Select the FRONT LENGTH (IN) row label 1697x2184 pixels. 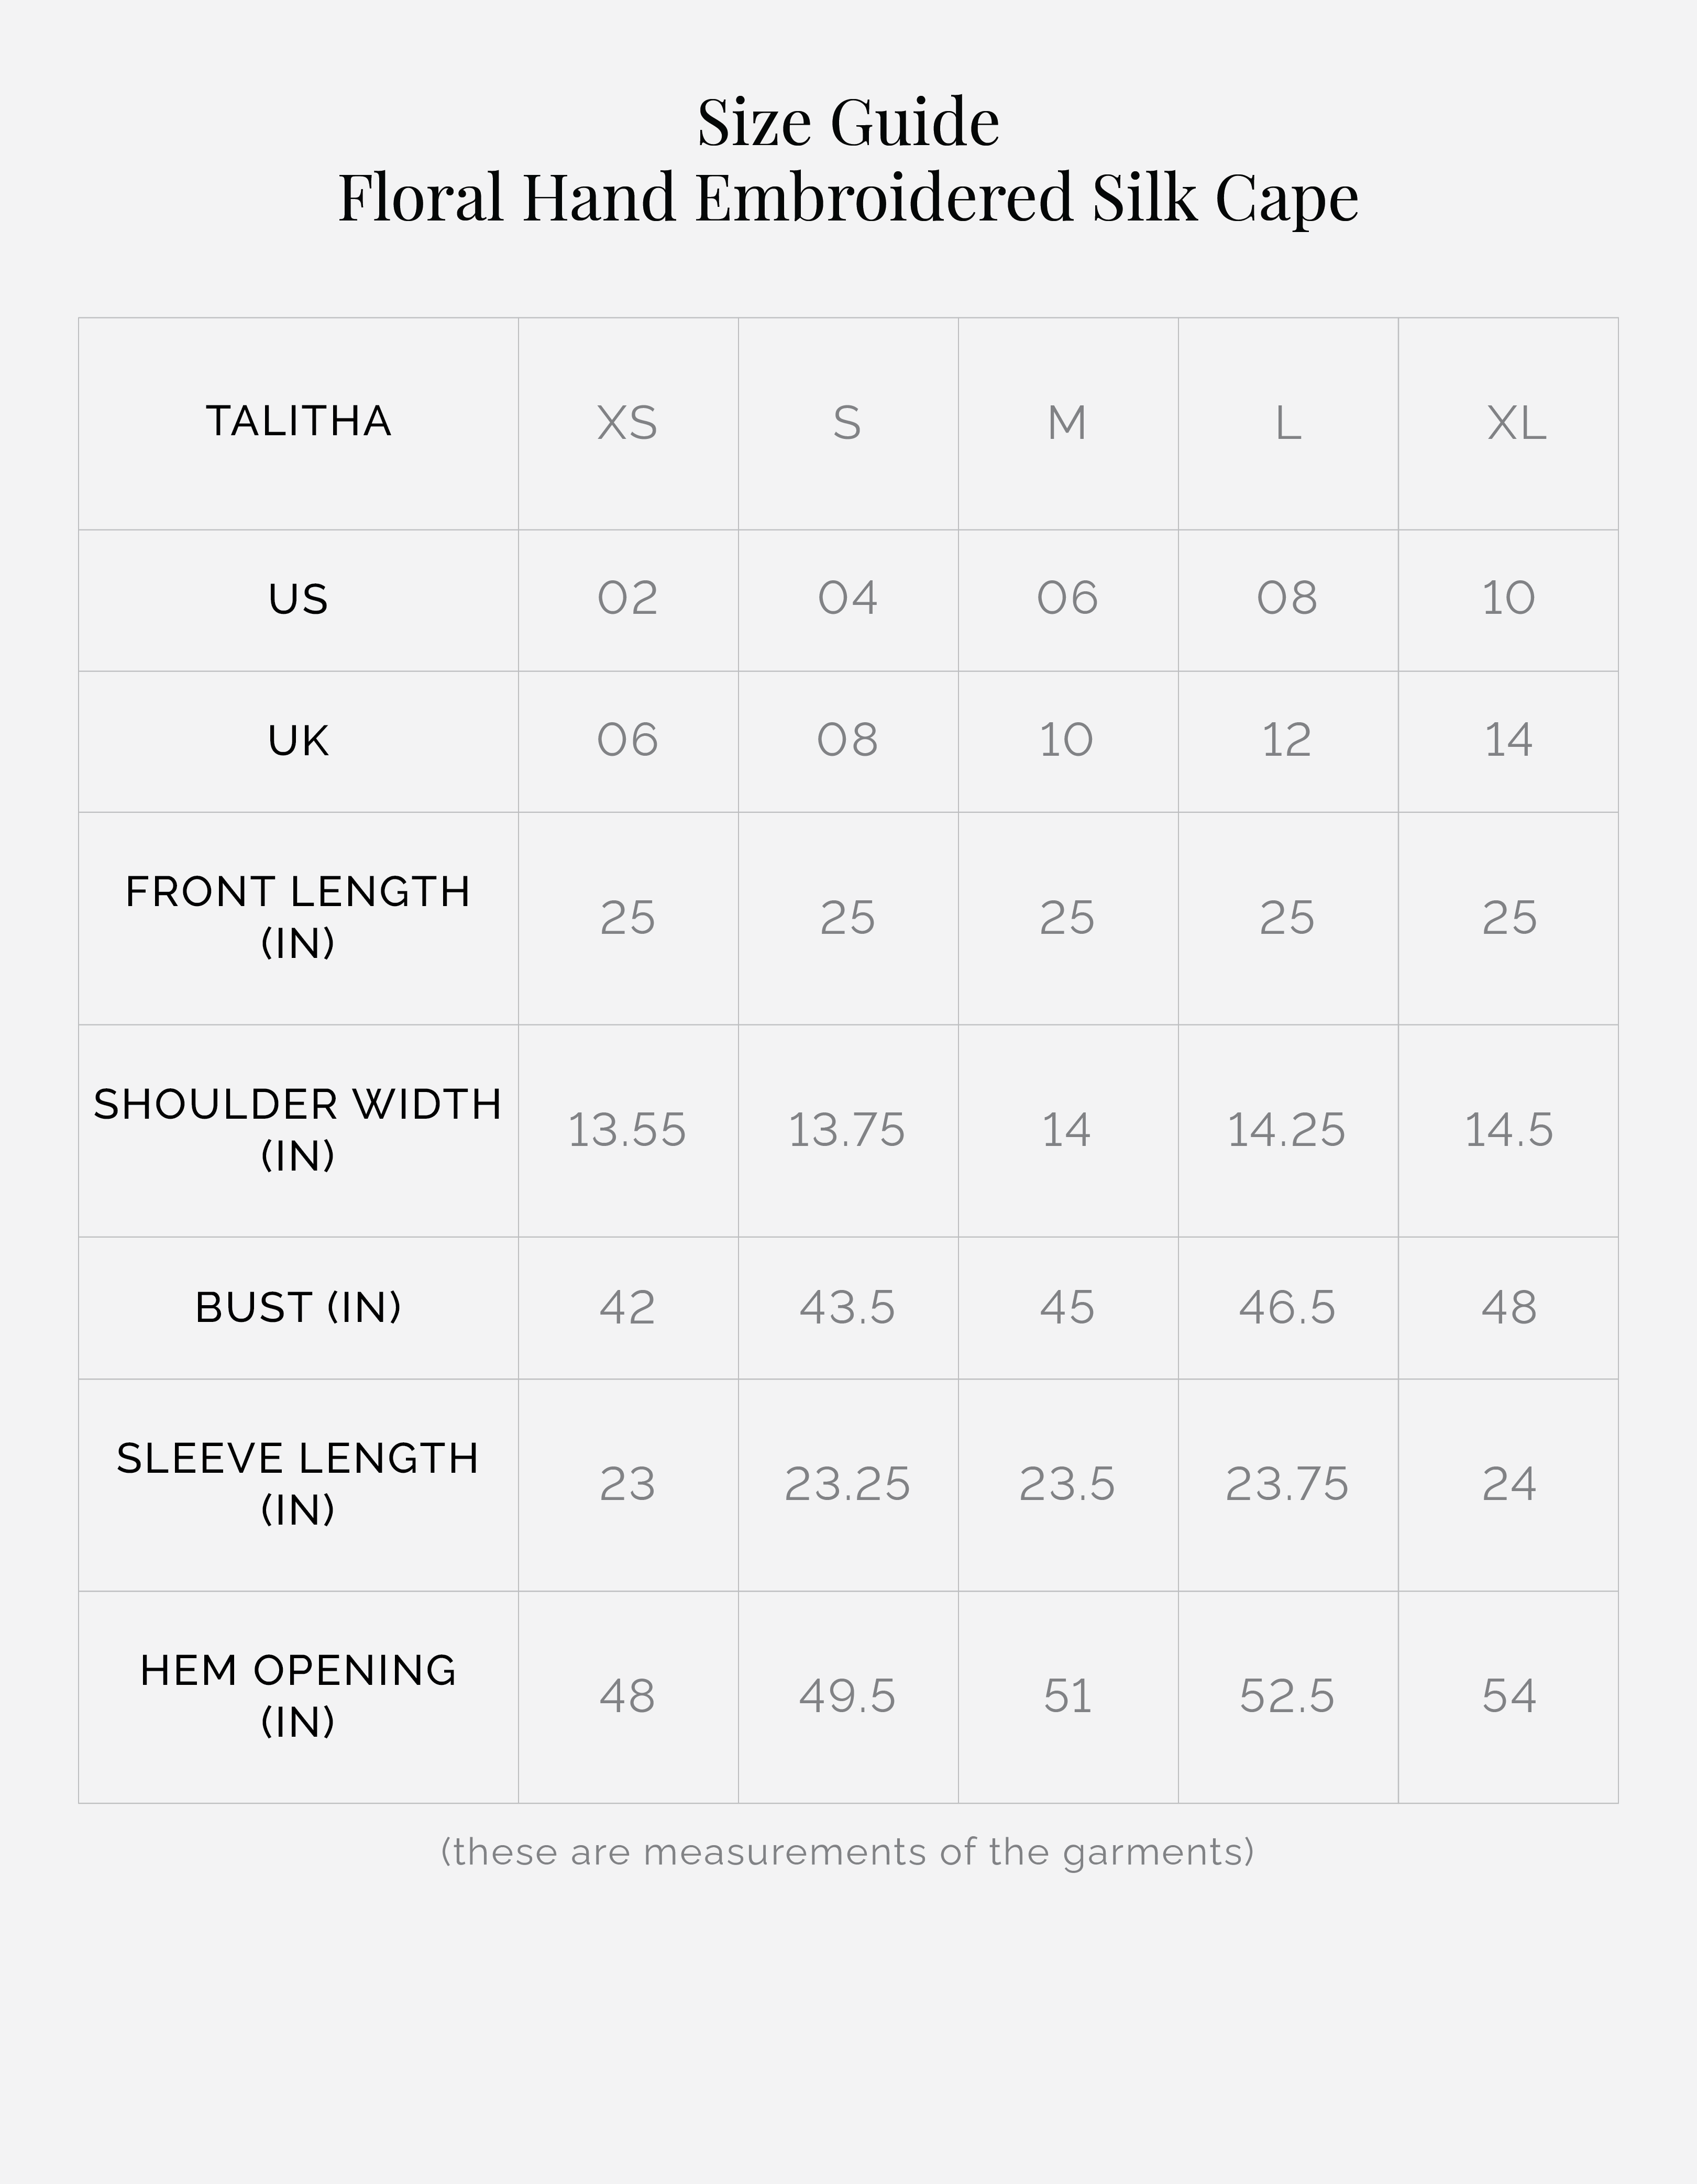298,917
